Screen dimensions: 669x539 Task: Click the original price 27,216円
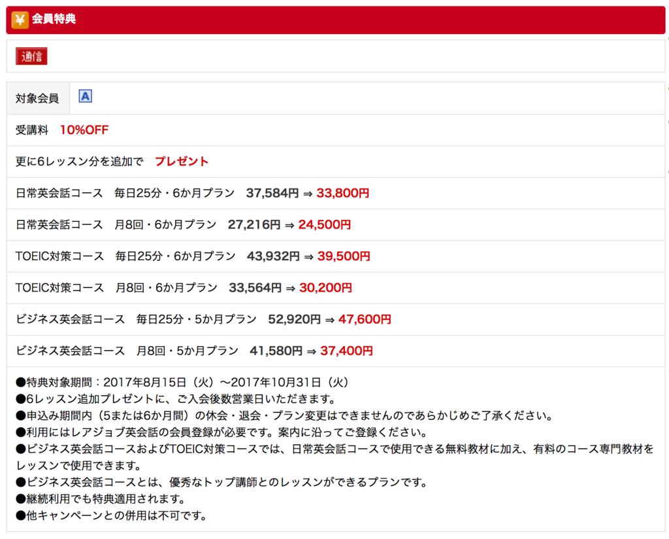(x=254, y=224)
